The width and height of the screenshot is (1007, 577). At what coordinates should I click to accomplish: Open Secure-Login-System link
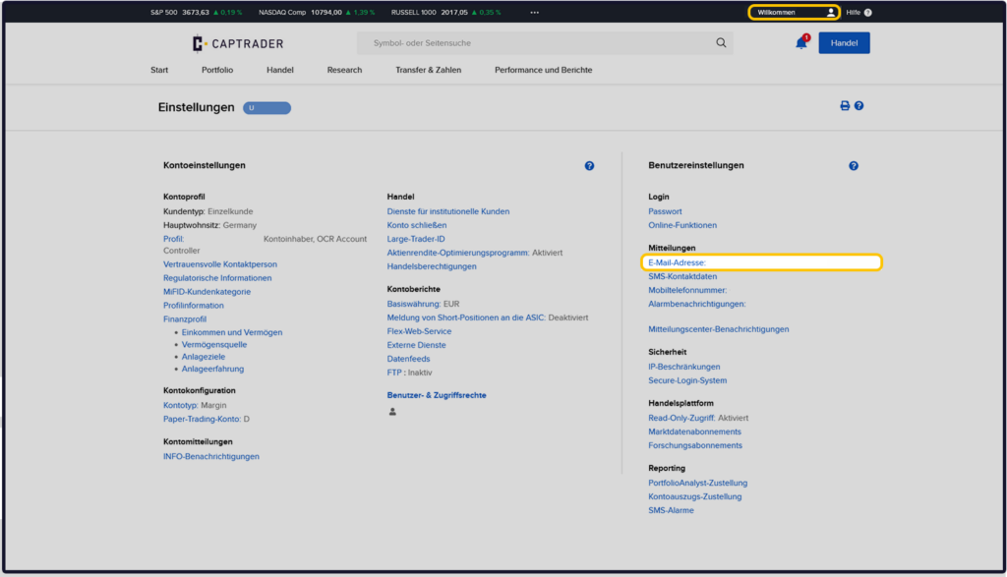[x=687, y=380]
